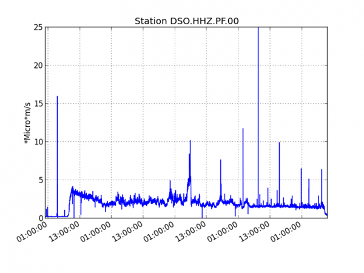Select the *Micro*m/s y-axis label
364x273 pixels.
pyautogui.click(x=27, y=123)
